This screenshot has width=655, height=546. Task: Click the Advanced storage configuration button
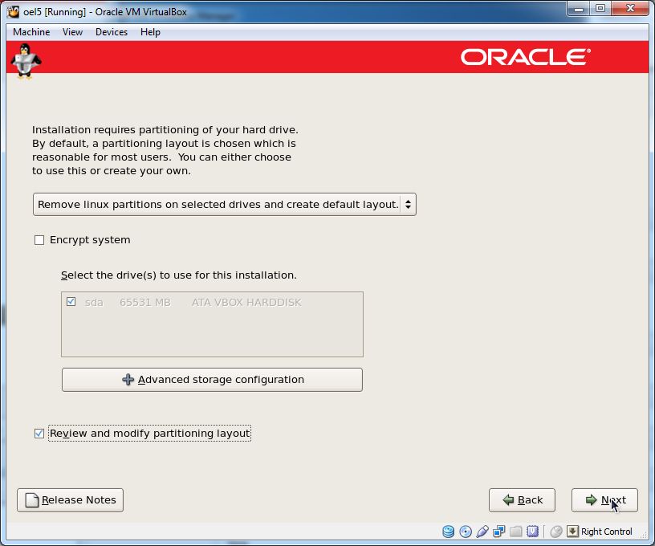pos(212,380)
